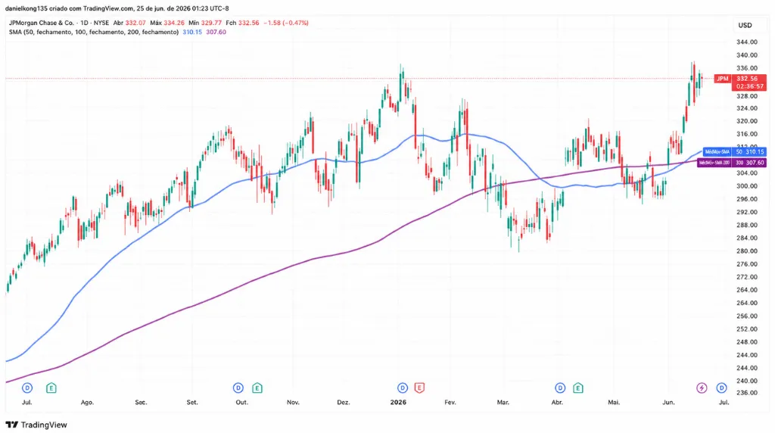Screen dimensions: 775x433
Task: Click the Dez. time axis label
Action: coord(344,403)
